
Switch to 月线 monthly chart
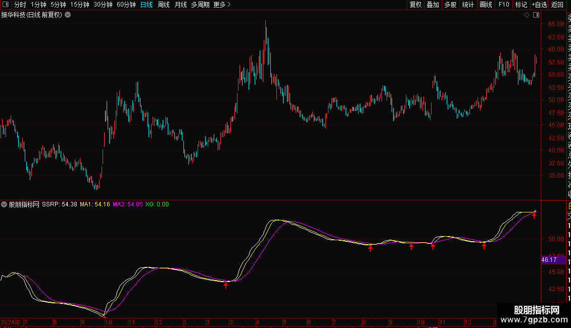pyautogui.click(x=180, y=5)
